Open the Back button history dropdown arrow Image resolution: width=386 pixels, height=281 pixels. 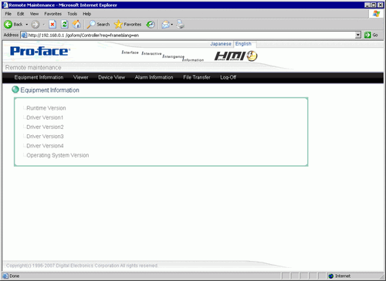pos(26,25)
